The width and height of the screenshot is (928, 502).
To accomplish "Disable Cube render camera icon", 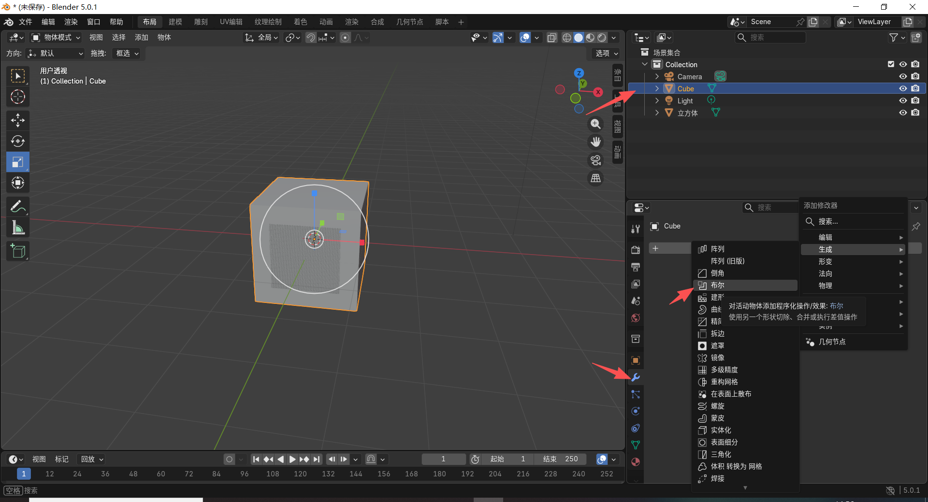I will coord(915,88).
